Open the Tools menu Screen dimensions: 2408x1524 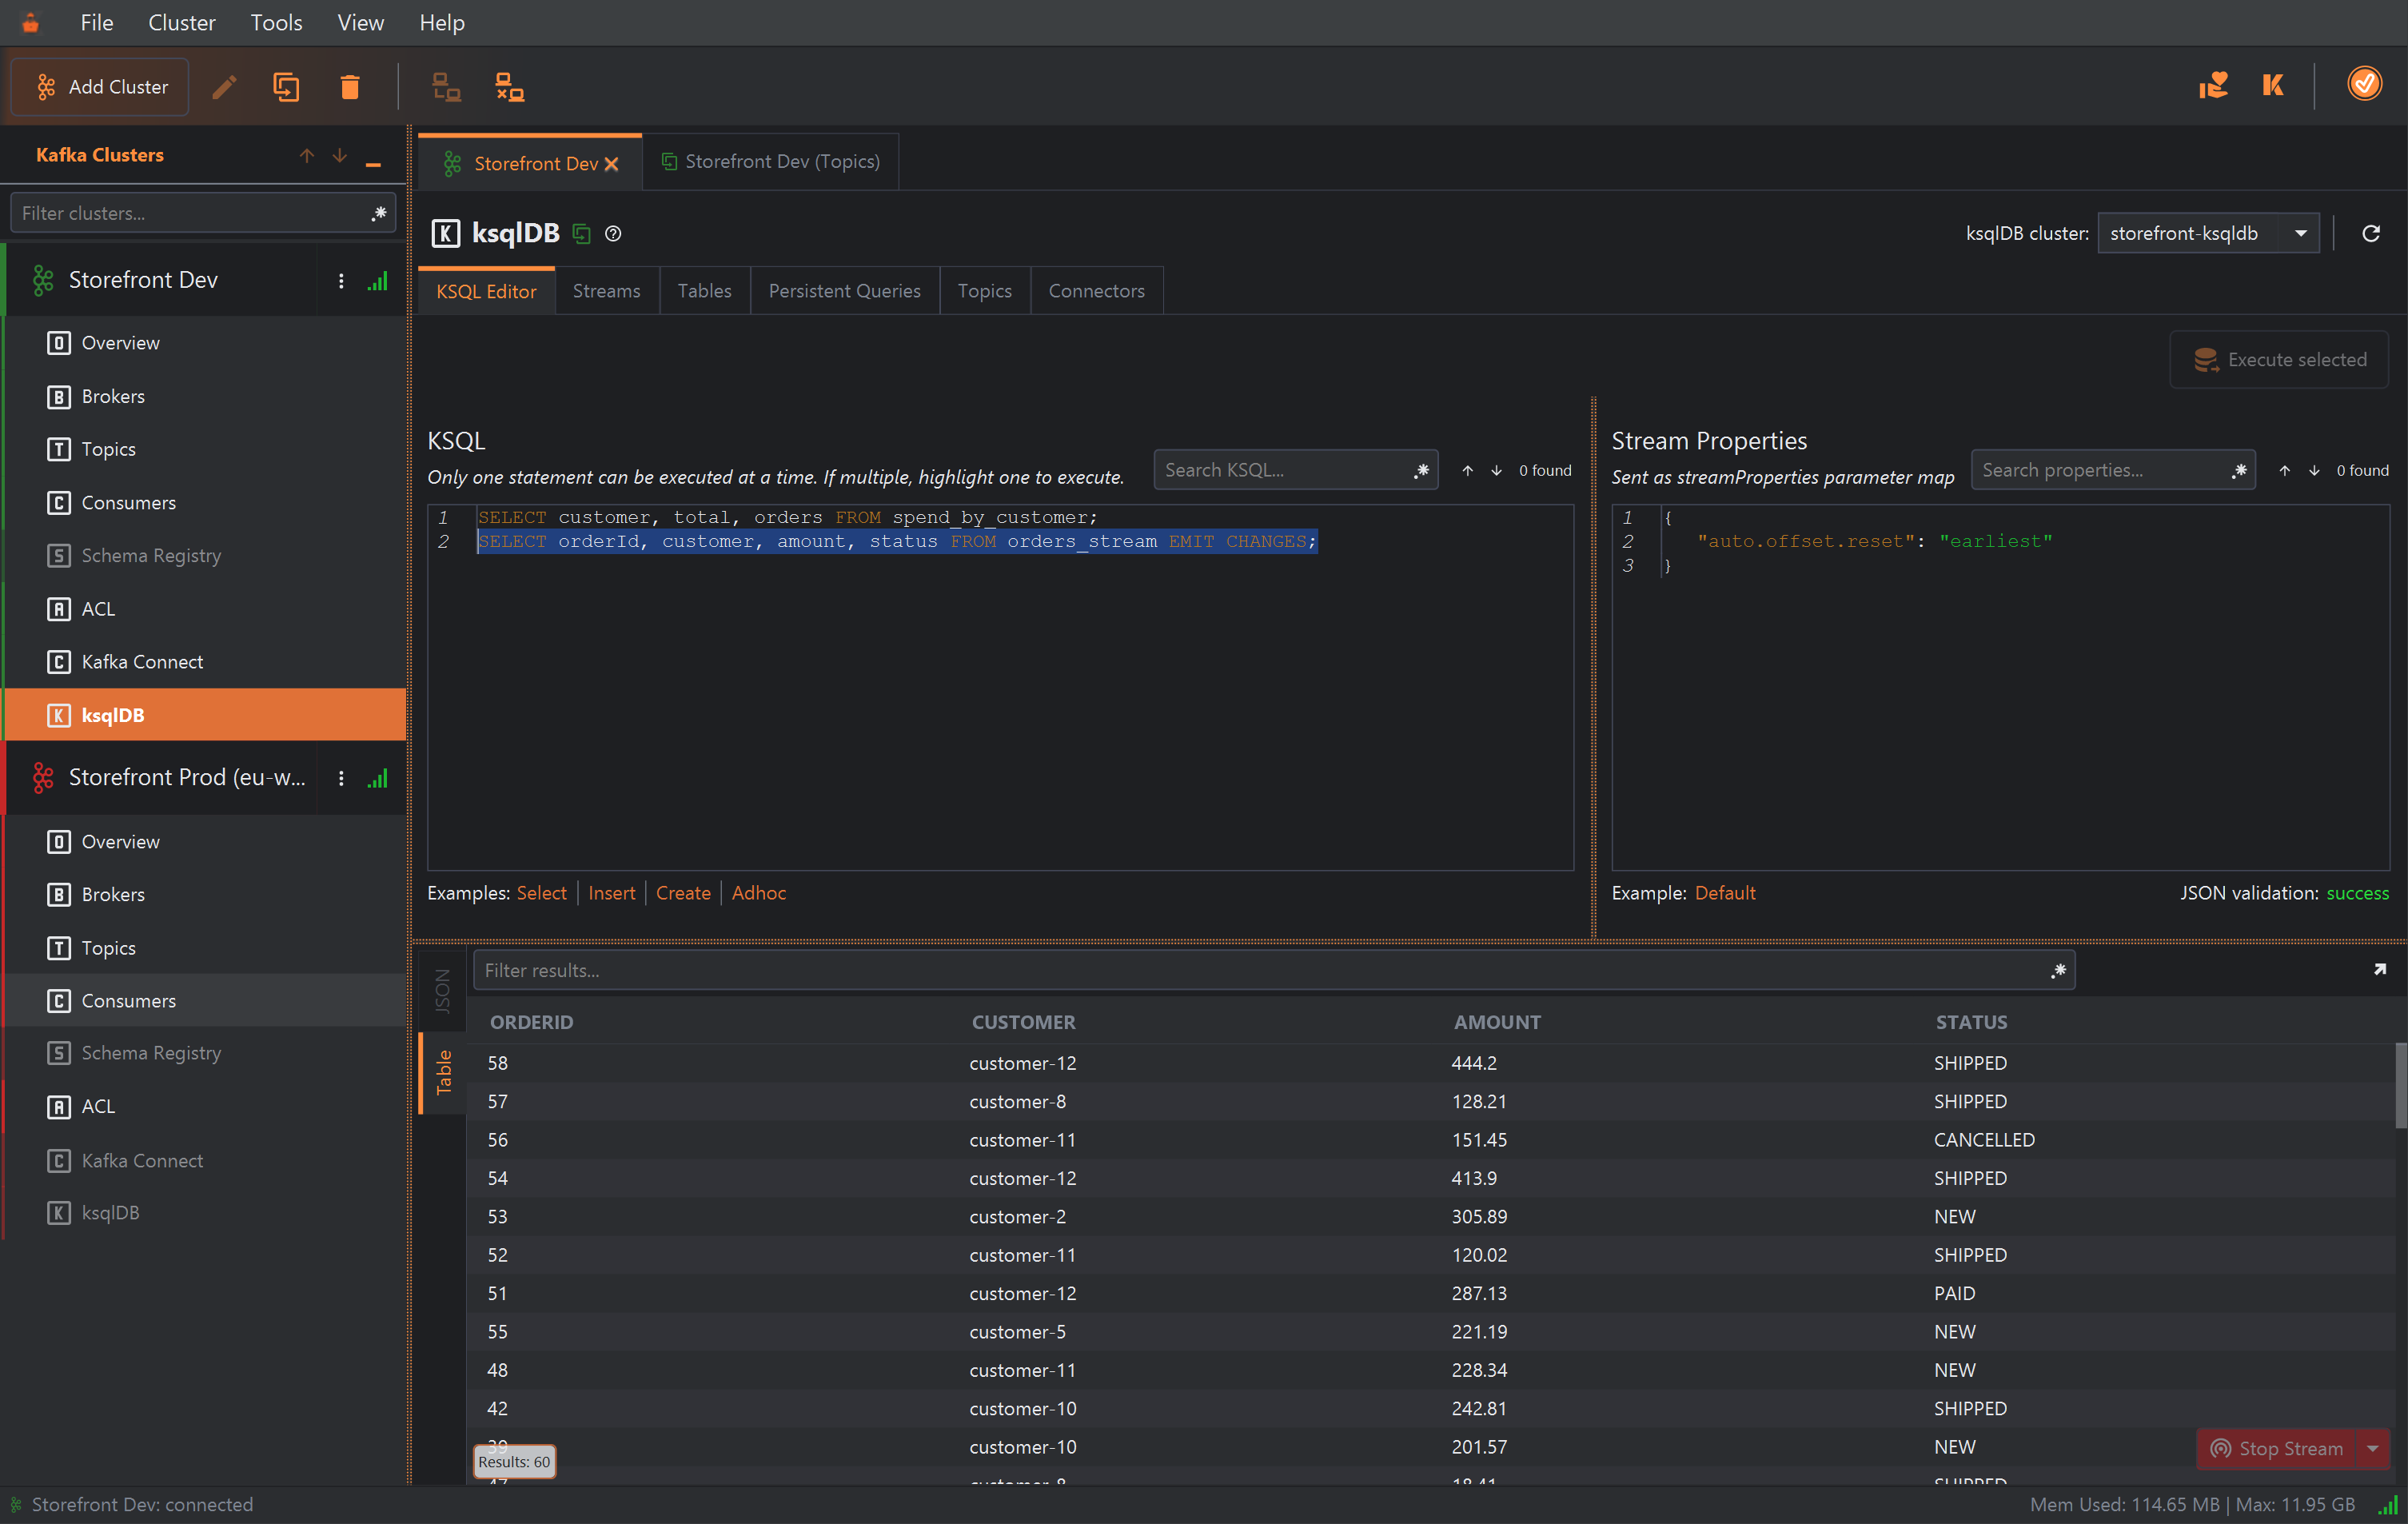tap(276, 22)
